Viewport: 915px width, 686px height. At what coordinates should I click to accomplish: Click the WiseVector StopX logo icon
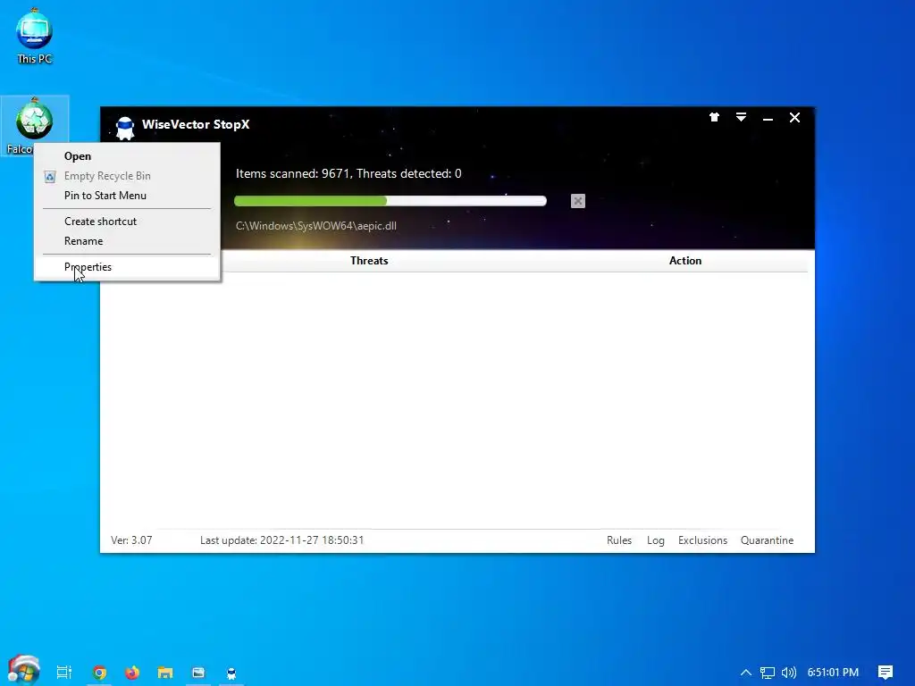click(x=124, y=127)
